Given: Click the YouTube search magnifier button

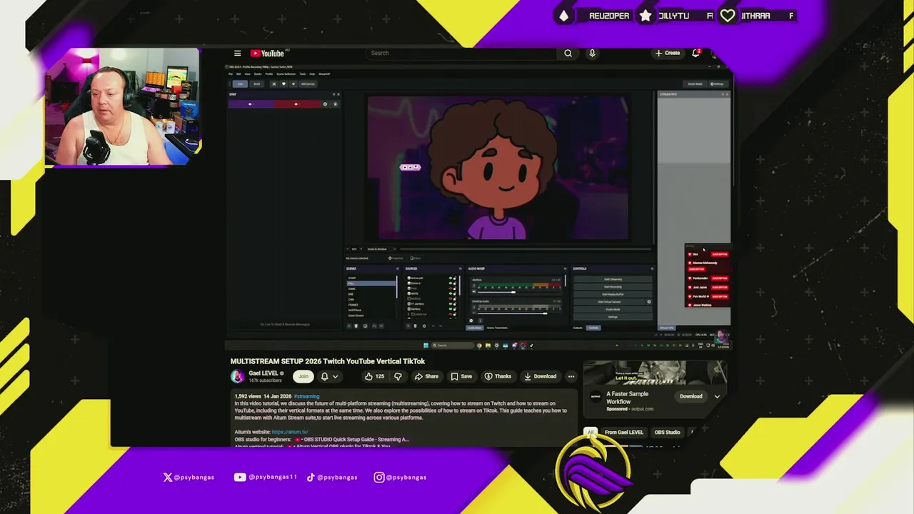Looking at the screenshot, I should click(x=568, y=53).
